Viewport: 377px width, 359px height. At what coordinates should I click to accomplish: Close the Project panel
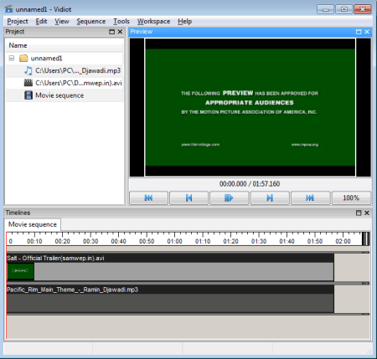tap(120, 32)
